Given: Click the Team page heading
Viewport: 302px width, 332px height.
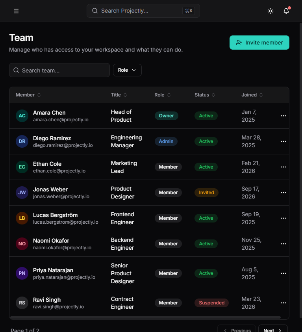Looking at the screenshot, I should 21,38.
